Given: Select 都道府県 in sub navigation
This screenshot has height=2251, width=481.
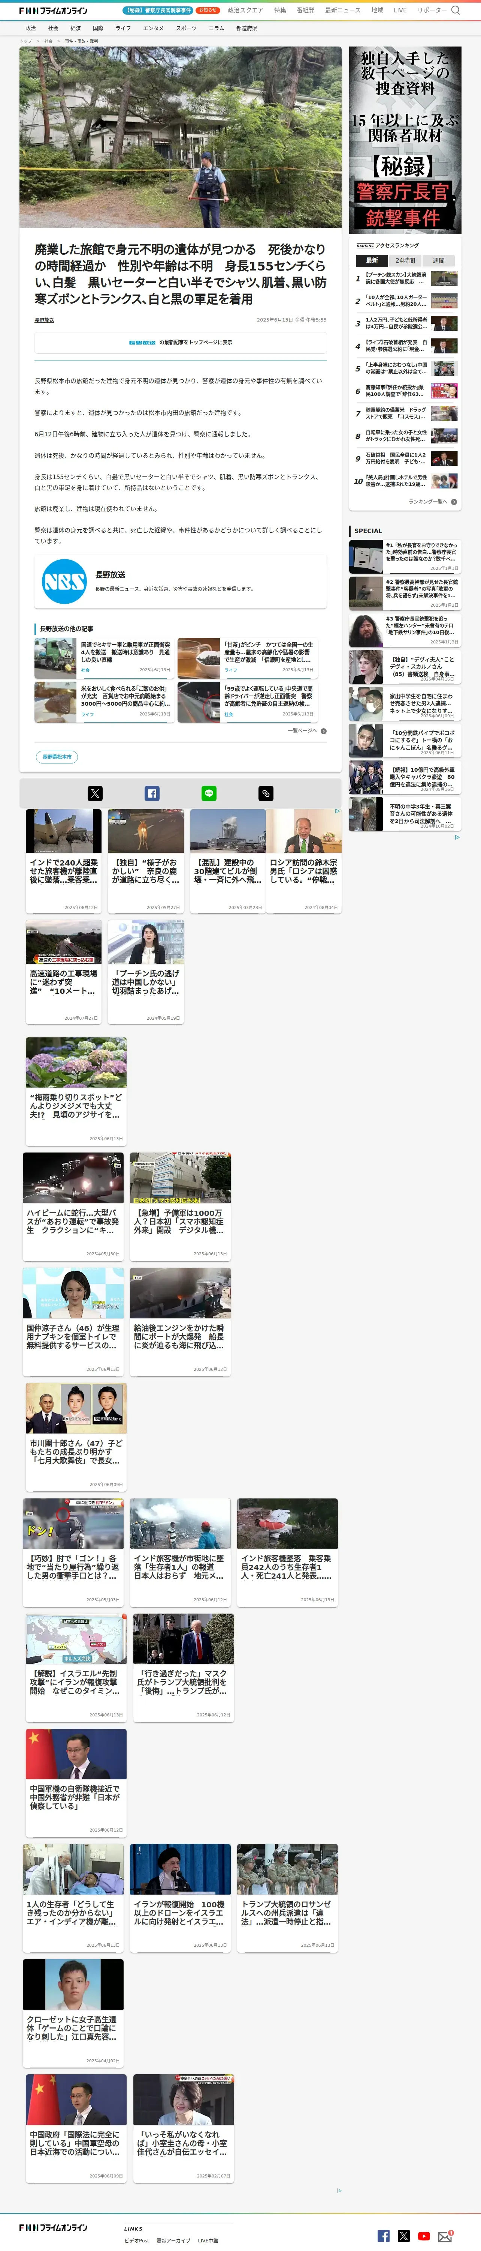Looking at the screenshot, I should [x=246, y=28].
